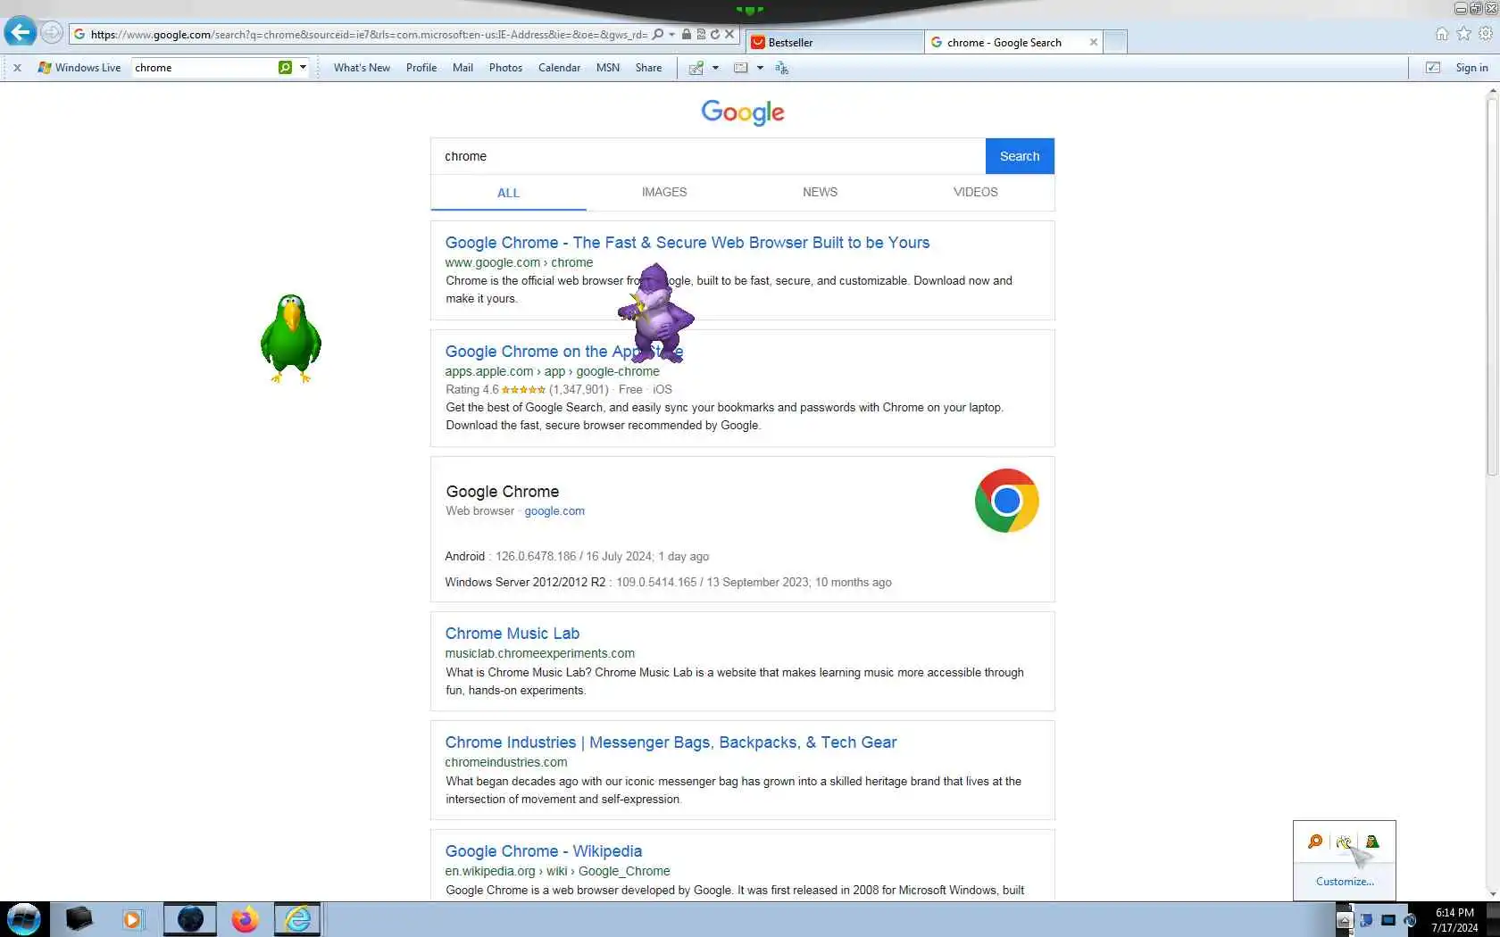The image size is (1500, 937).
Task: Open Photos in Windows Live toolbar
Action: pos(505,68)
